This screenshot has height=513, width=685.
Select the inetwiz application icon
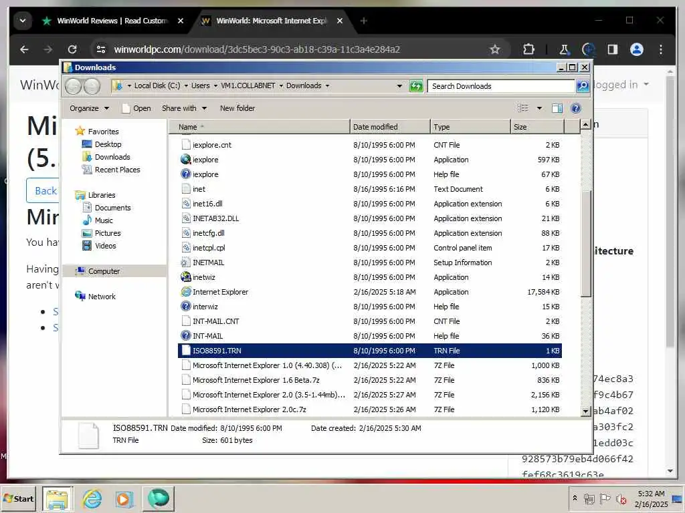click(186, 277)
